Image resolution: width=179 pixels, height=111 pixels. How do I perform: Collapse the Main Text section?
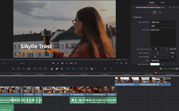tap(133, 17)
